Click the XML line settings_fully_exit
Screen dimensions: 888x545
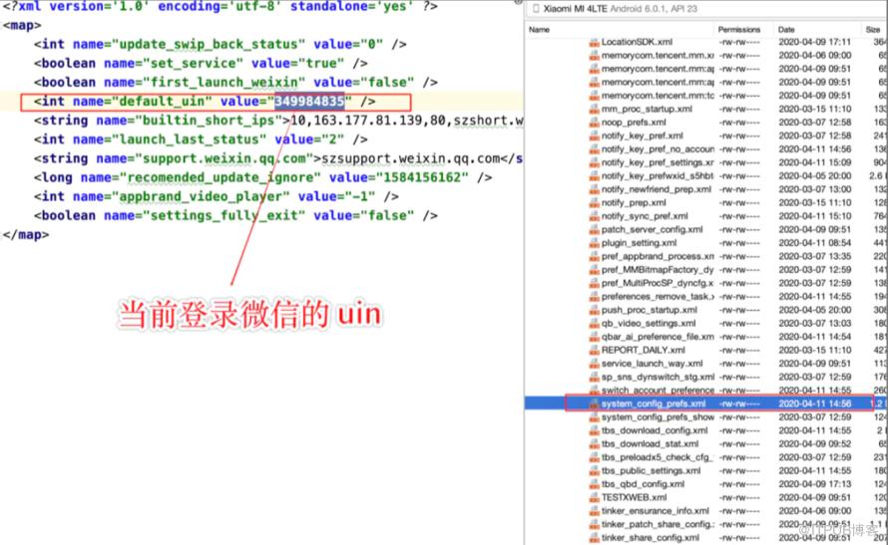point(235,215)
